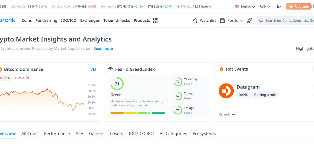Click the DePIN tag
This screenshot has width=314, height=144.
tap(243, 95)
